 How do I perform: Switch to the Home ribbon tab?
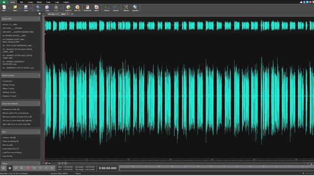12,2
